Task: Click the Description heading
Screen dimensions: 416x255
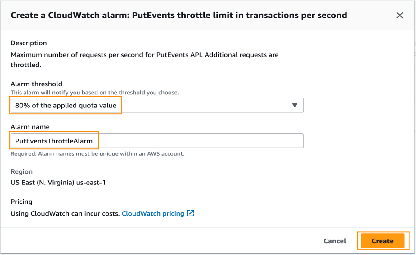Action: [29, 43]
